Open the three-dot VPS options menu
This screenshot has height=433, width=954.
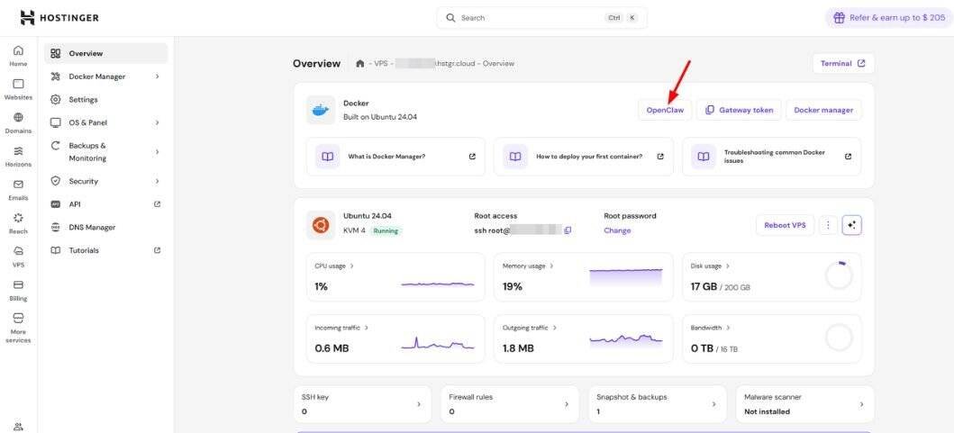[x=828, y=225]
